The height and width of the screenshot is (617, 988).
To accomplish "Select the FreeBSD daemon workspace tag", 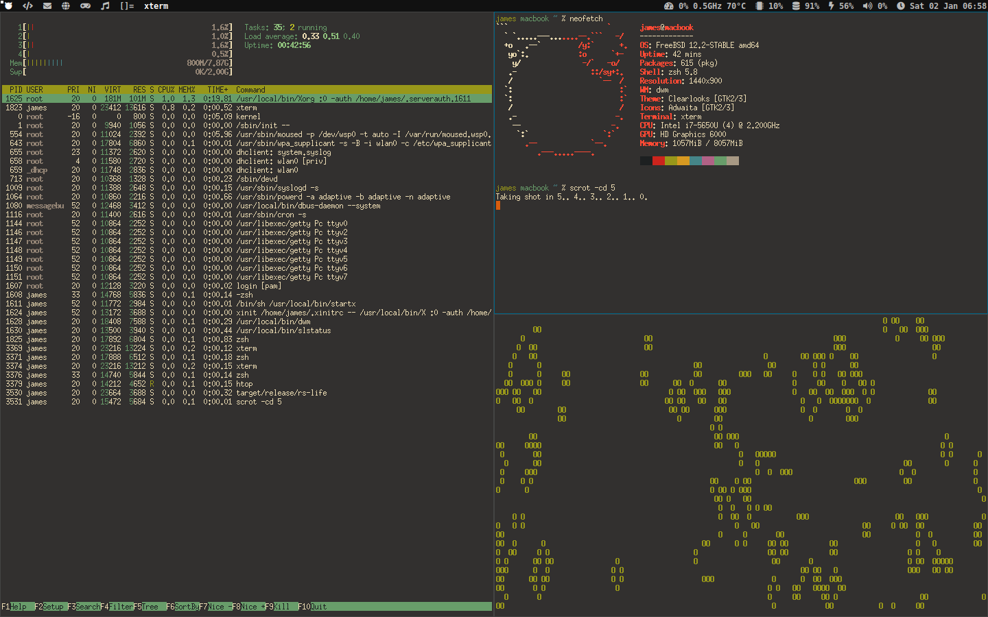I will [x=8, y=5].
